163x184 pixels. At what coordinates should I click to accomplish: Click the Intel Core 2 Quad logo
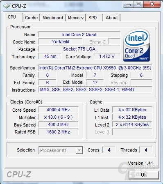click(136, 45)
